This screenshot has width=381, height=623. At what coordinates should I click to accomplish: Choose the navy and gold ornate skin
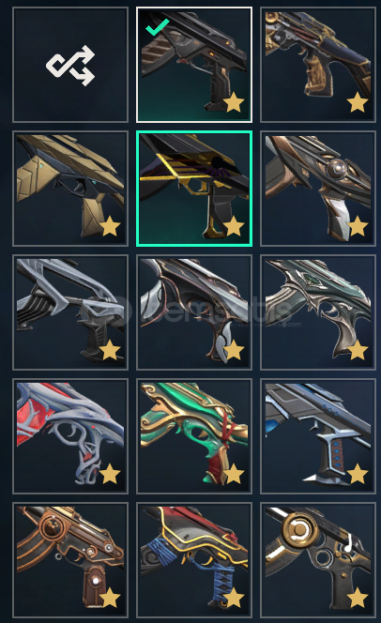[318, 65]
